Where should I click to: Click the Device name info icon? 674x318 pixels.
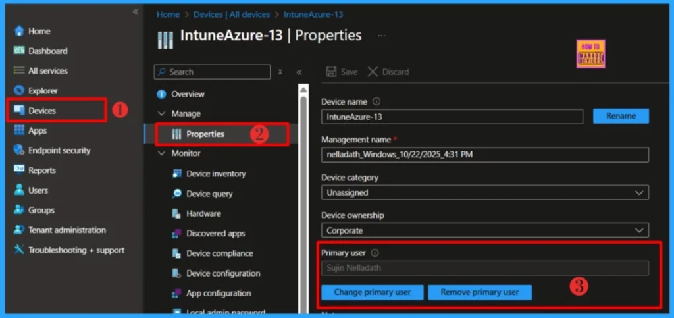[x=376, y=102]
